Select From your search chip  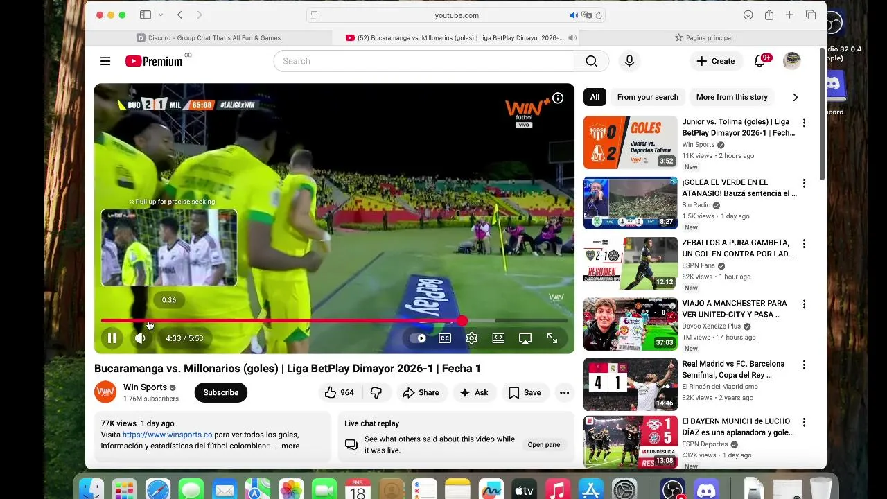[647, 97]
